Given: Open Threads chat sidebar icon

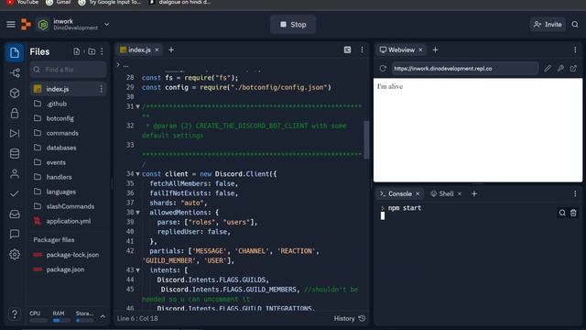Looking at the screenshot, I should click(x=15, y=235).
